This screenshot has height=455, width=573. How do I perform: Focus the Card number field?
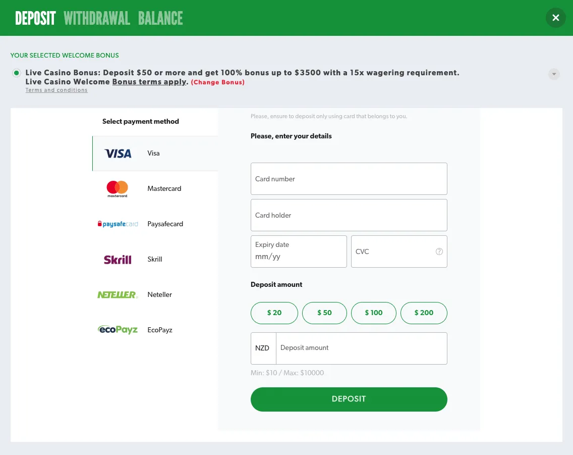[x=349, y=179]
